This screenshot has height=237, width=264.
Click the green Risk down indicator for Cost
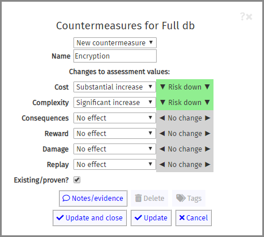tap(185, 87)
